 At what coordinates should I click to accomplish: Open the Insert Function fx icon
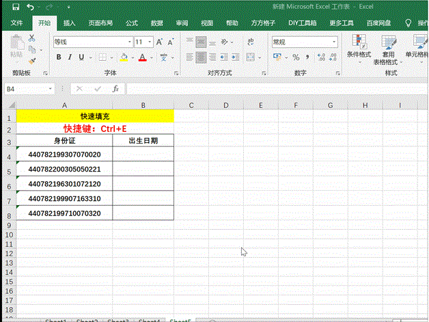coord(116,89)
